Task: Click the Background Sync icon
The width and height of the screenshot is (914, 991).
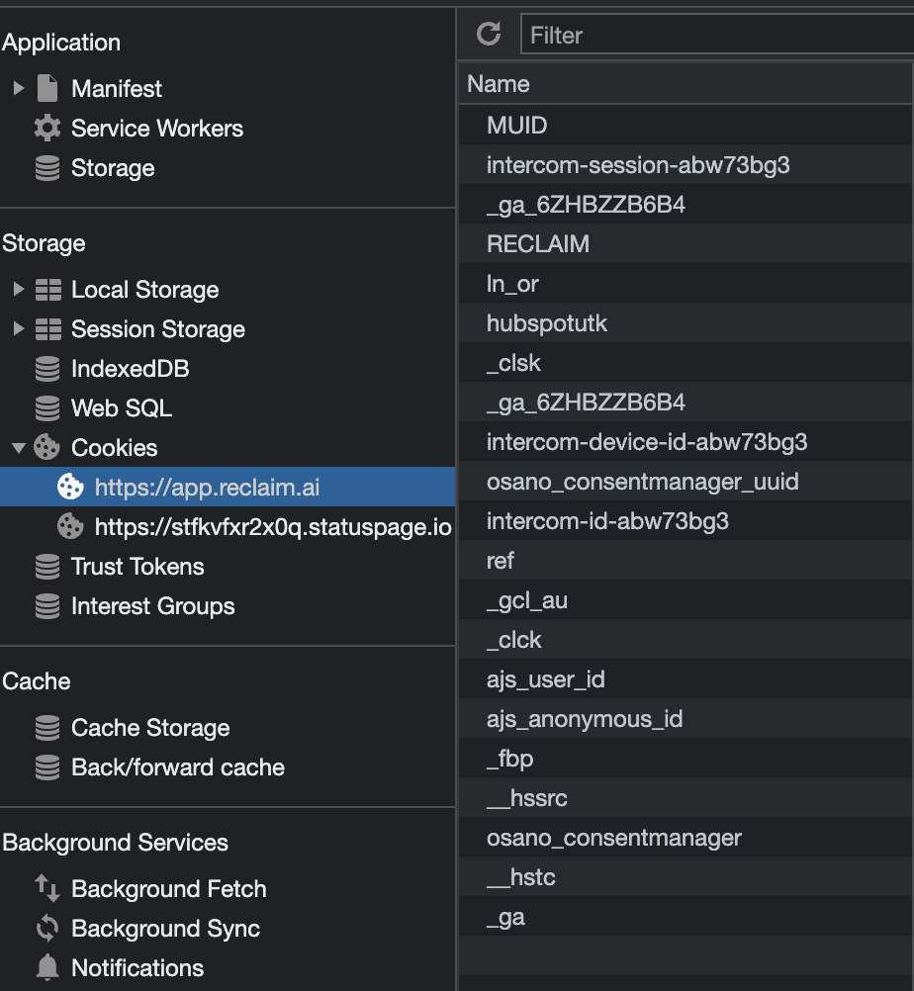Action: [47, 928]
